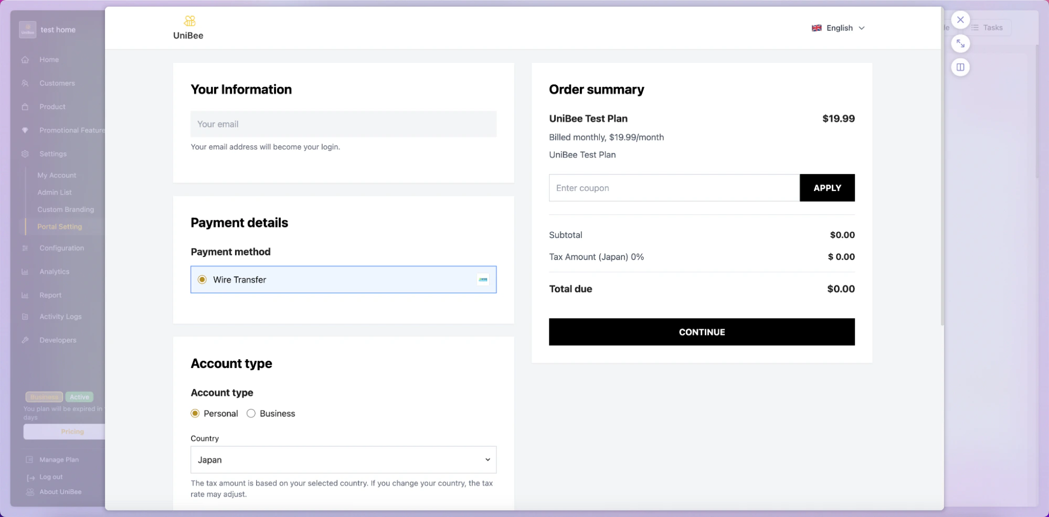The width and height of the screenshot is (1049, 517).
Task: Open Analytics via its chart icon
Action: (25, 271)
